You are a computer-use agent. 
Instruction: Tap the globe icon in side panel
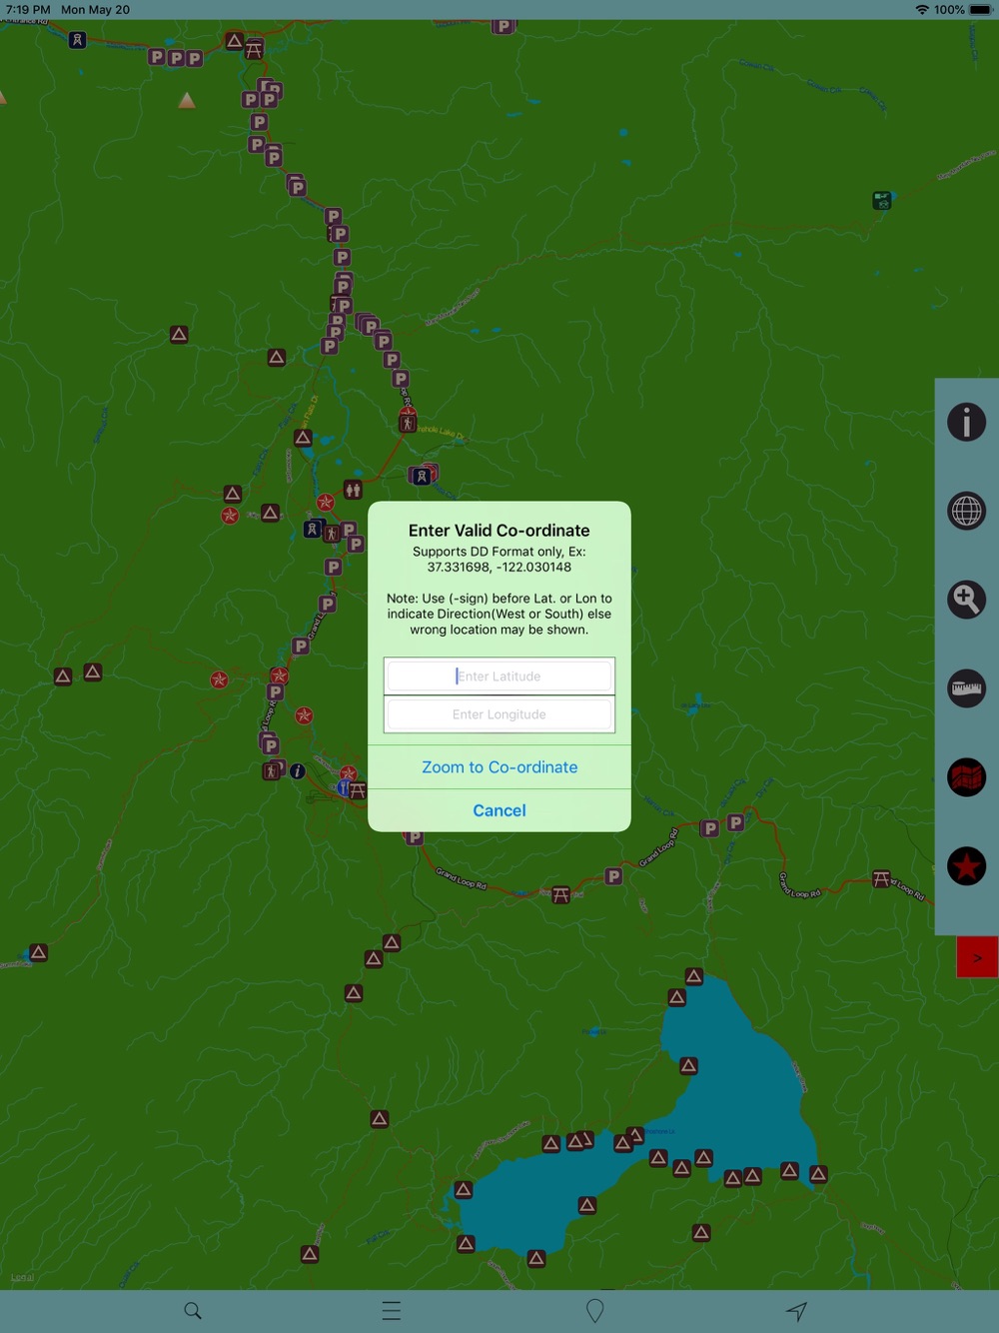coord(966,511)
